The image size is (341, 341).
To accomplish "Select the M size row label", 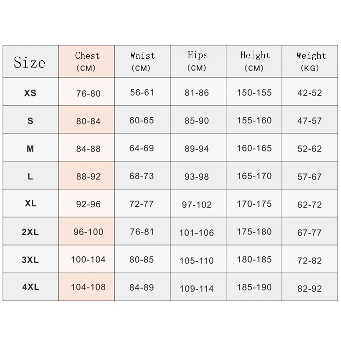I will (x=30, y=149).
